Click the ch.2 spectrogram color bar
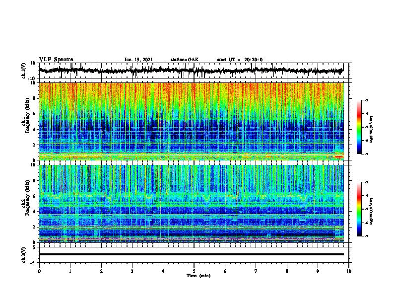The height and width of the screenshot is (304, 393). pos(359,209)
